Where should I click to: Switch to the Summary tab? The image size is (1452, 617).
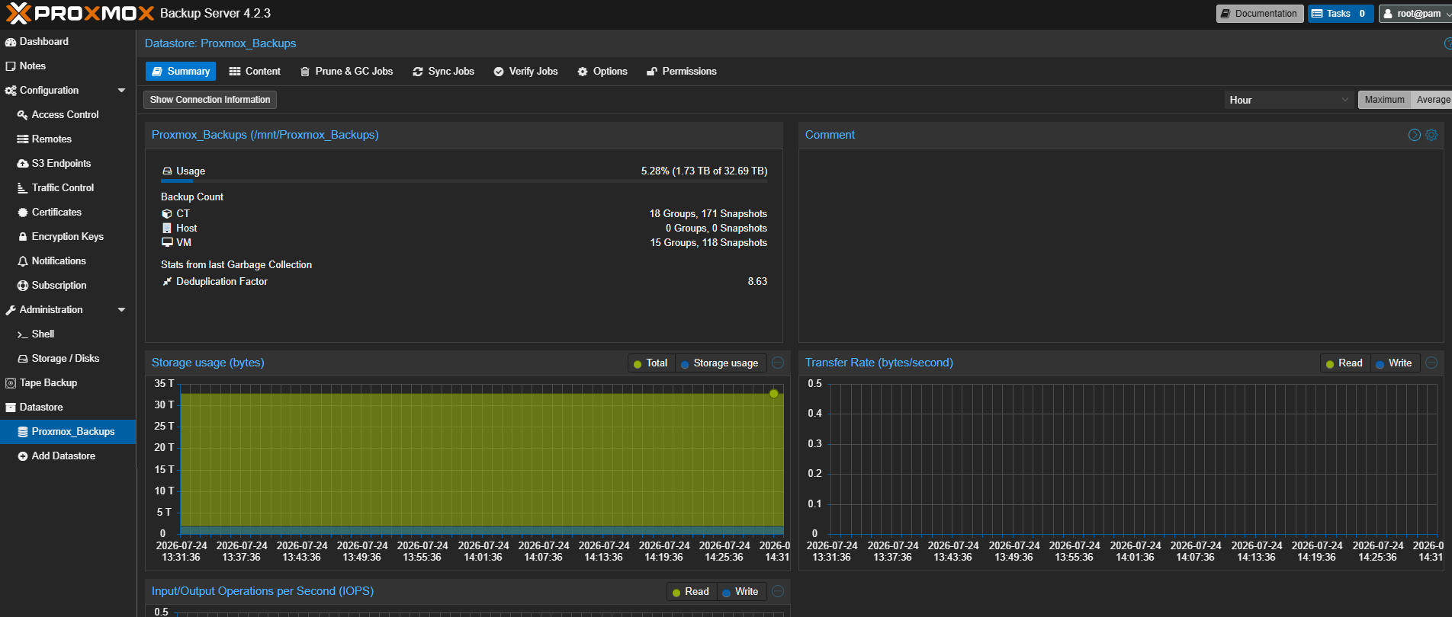(x=181, y=72)
